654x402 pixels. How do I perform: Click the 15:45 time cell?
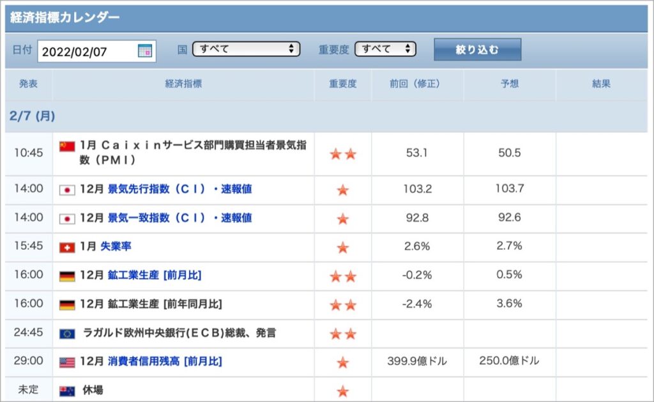tap(28, 246)
